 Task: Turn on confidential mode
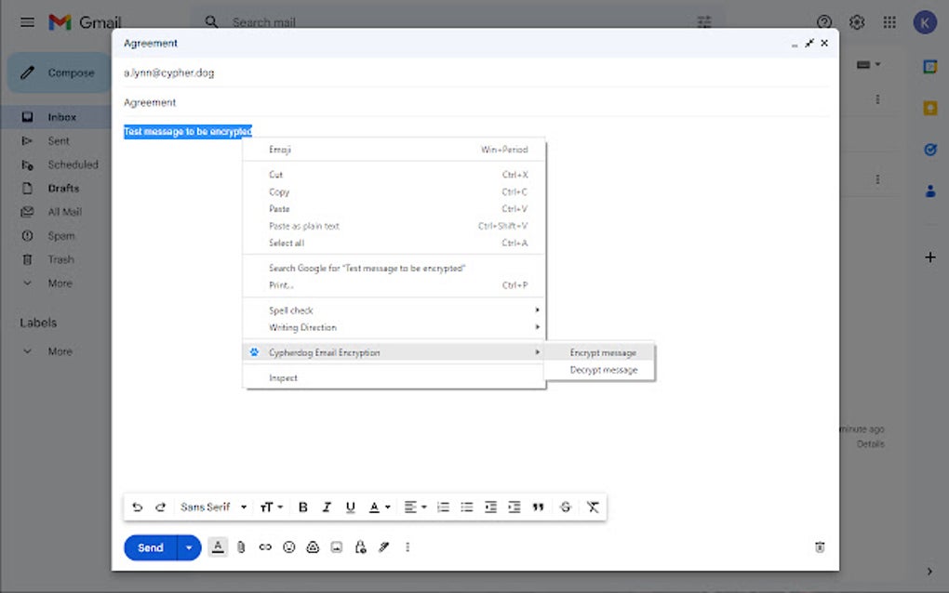pyautogui.click(x=360, y=547)
